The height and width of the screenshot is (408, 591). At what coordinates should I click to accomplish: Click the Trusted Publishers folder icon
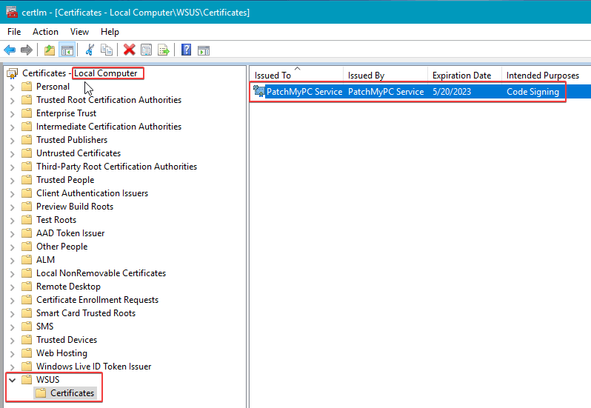[x=27, y=140]
